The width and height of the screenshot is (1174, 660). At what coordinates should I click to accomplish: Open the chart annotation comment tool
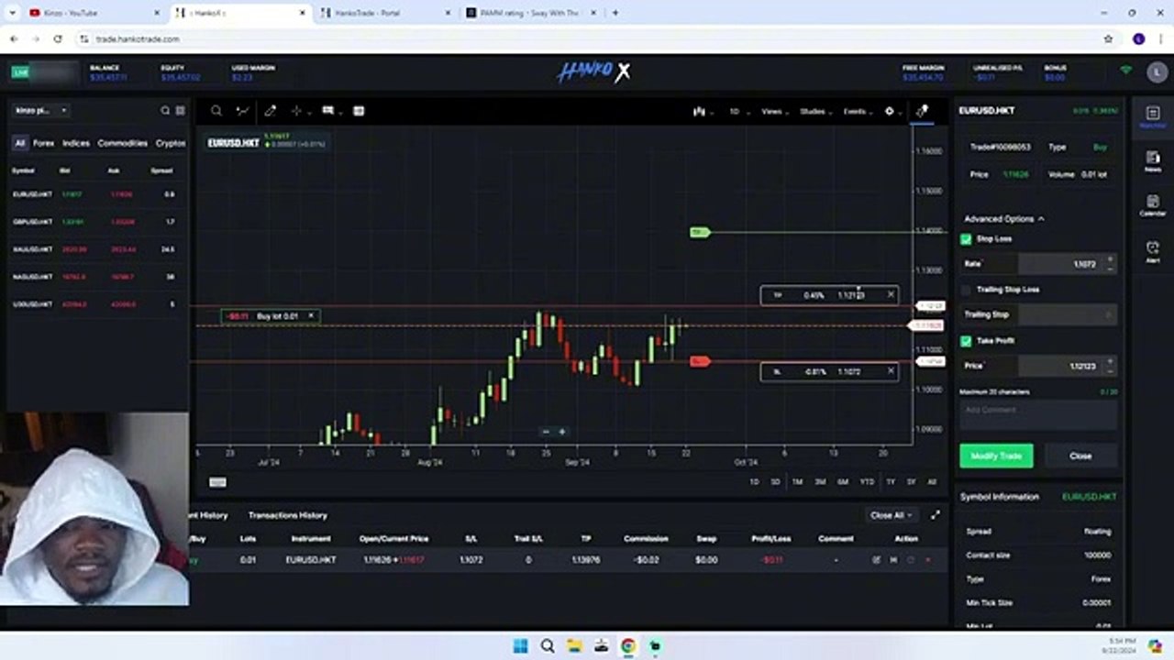pyautogui.click(x=327, y=111)
